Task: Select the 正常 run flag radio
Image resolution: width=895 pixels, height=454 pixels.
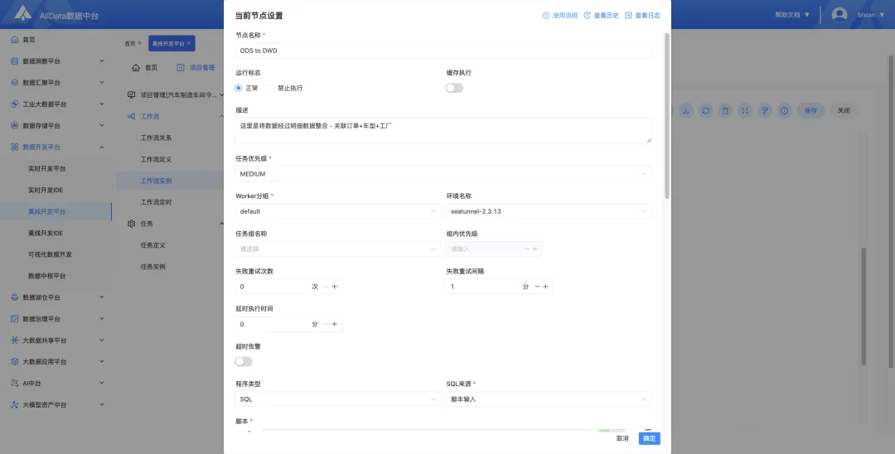Action: pyautogui.click(x=239, y=88)
